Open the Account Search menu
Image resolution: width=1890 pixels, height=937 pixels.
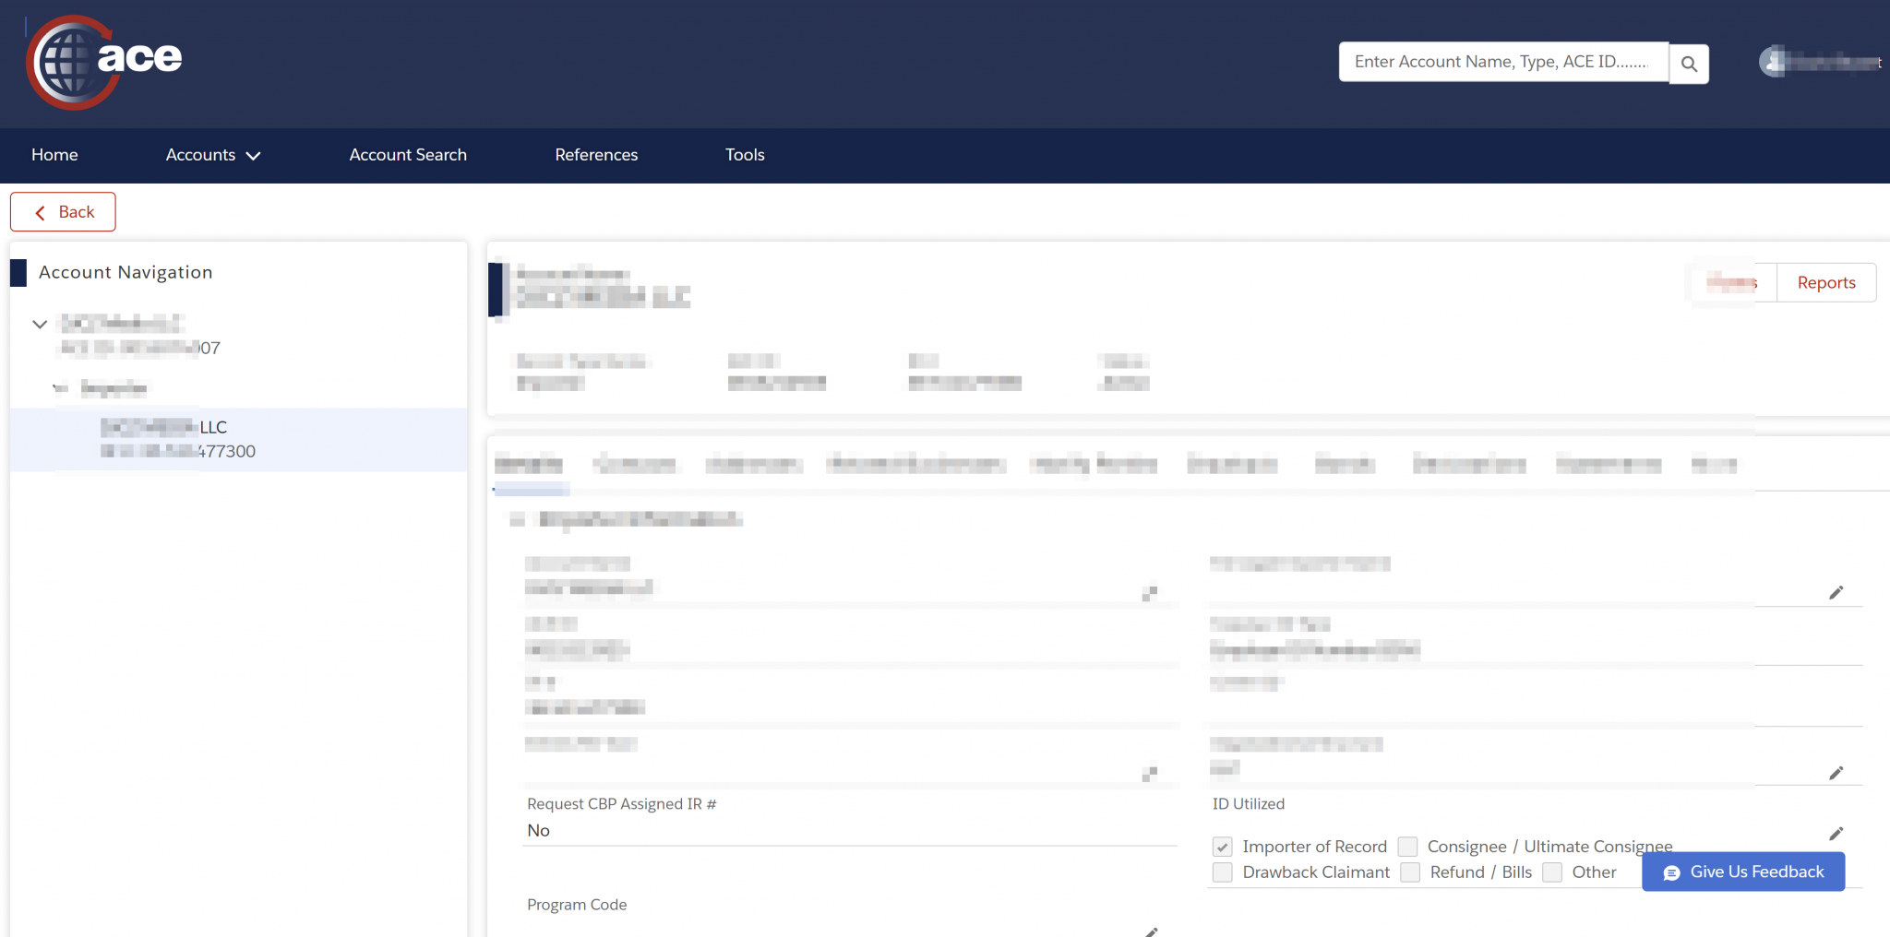click(408, 155)
